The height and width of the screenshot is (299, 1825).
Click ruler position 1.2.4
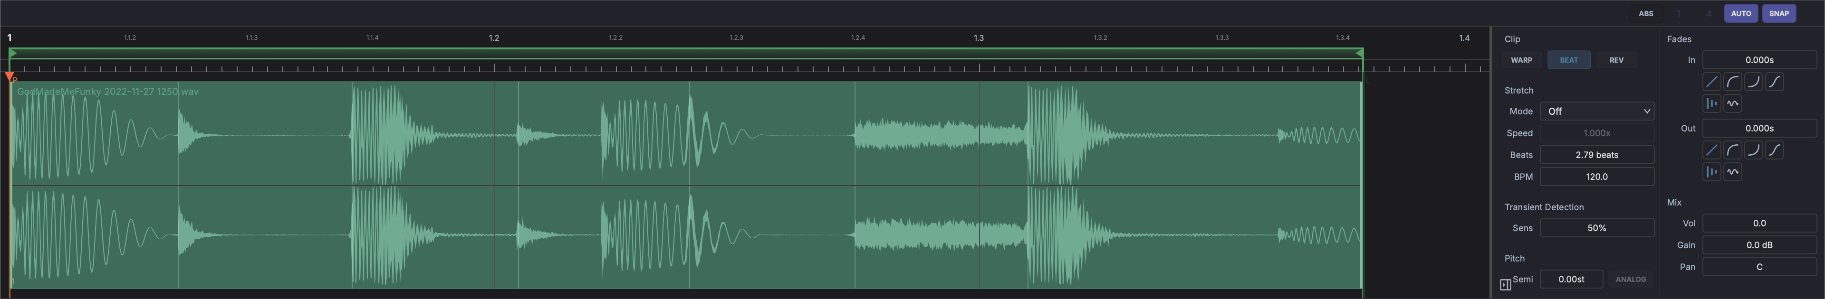tap(858, 37)
